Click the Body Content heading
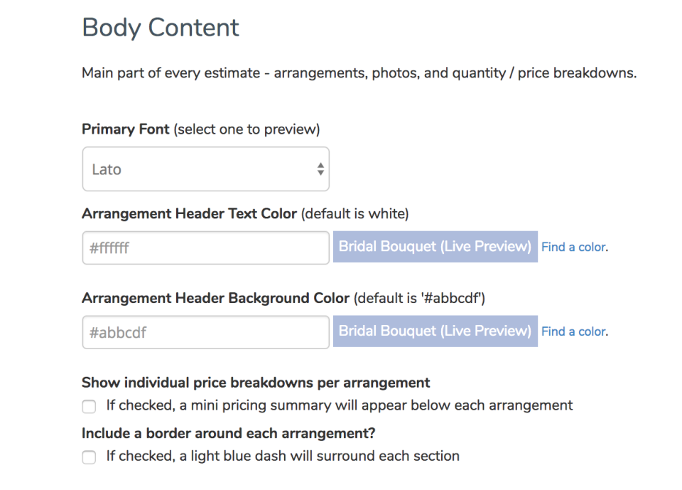The image size is (682, 490). click(x=161, y=28)
